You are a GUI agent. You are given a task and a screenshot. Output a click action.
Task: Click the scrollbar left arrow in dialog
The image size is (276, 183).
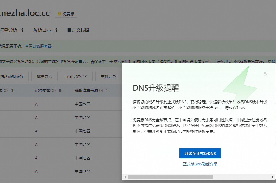click(x=125, y=177)
